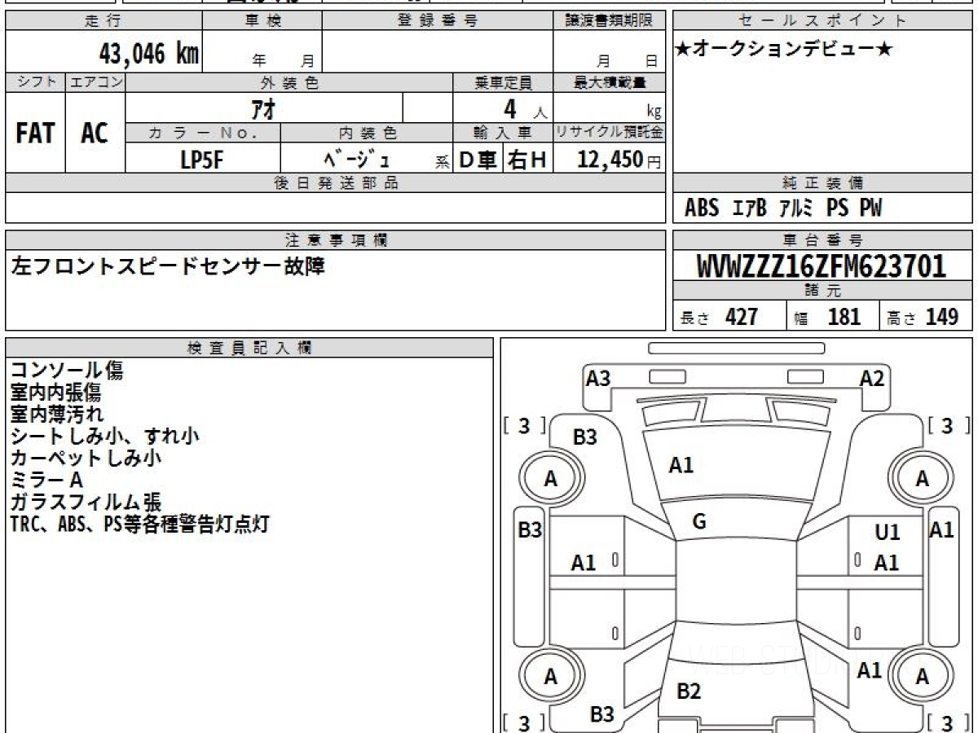Click the 諸元 header
Image resolution: width=978 pixels, height=733 pixels.
point(822,292)
